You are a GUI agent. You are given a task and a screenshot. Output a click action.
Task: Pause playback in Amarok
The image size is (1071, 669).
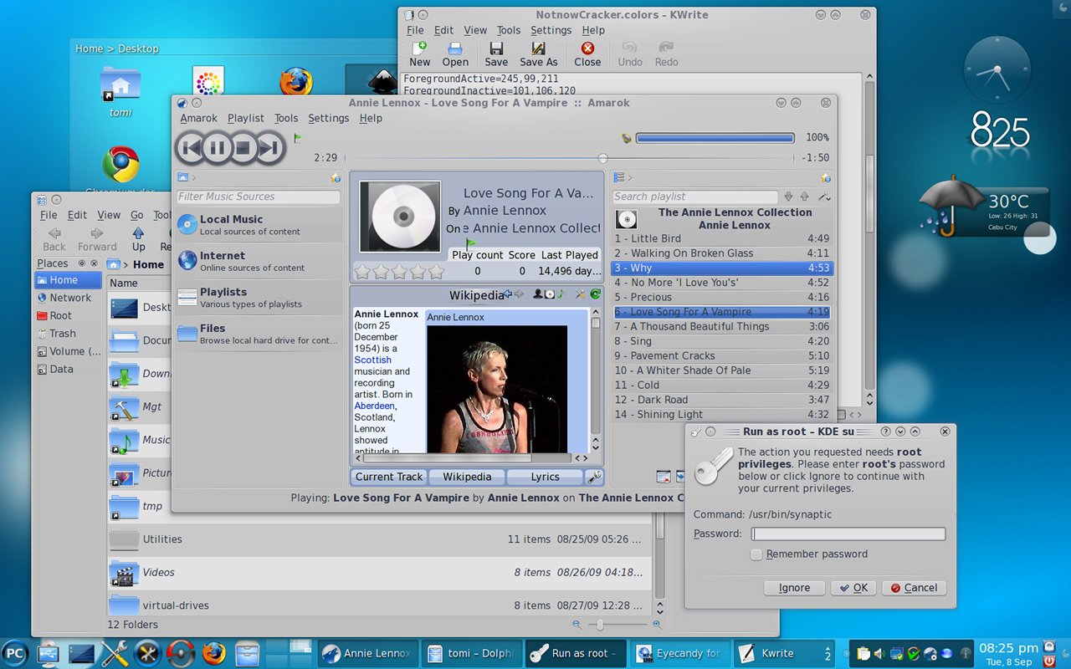[x=217, y=149]
